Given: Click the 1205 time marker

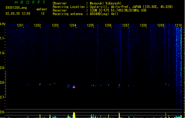Looking at the screenshot, I should tap(90, 25).
